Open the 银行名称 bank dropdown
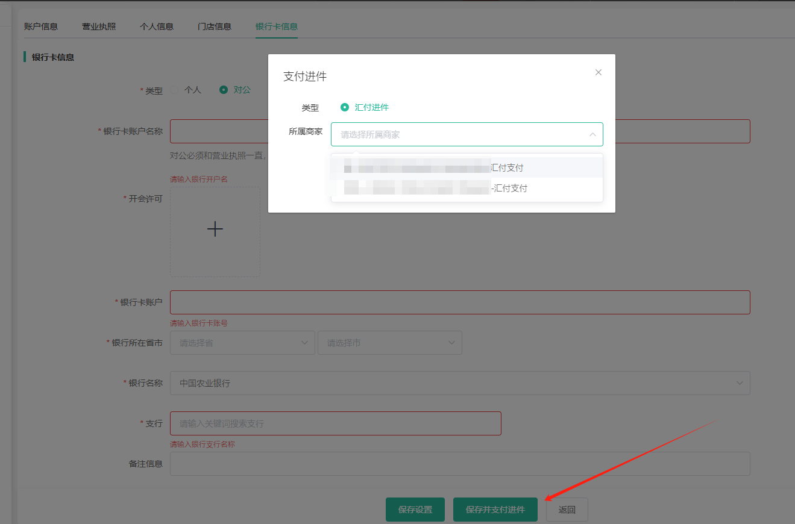The height and width of the screenshot is (524, 795). tap(459, 383)
